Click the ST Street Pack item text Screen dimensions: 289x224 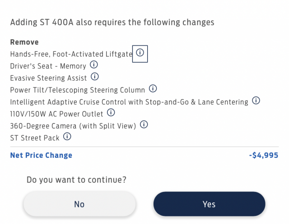[35, 138]
